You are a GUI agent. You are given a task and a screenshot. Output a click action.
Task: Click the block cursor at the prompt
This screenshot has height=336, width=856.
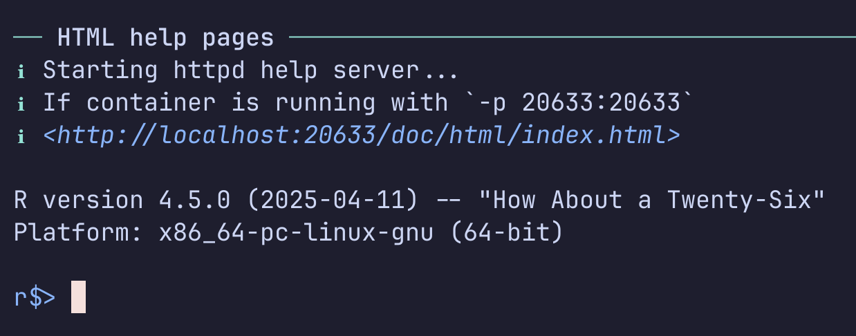click(x=79, y=297)
